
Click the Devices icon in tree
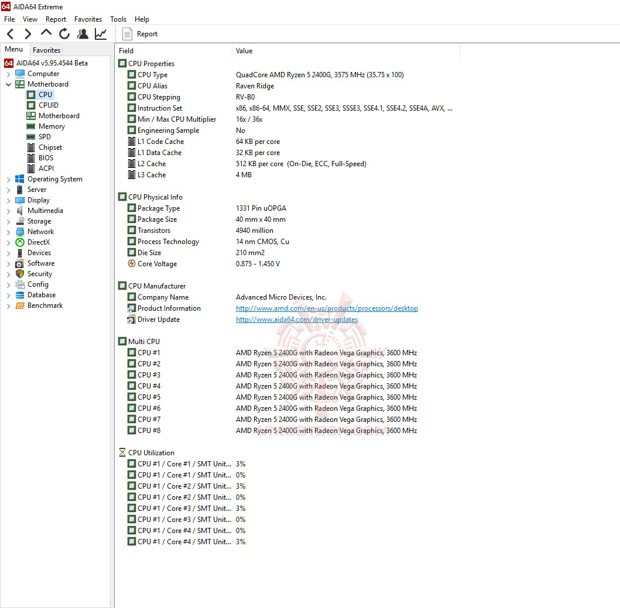coord(20,253)
